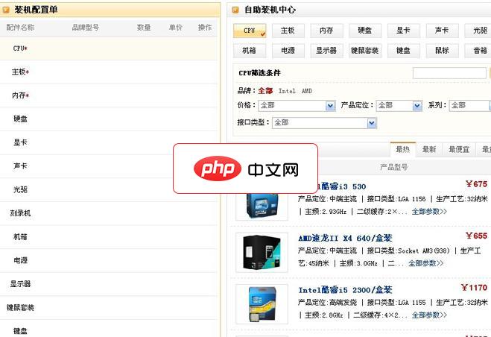Screen dimensions: 491x337
Task: Select the 电源 category button
Action: [288, 51]
